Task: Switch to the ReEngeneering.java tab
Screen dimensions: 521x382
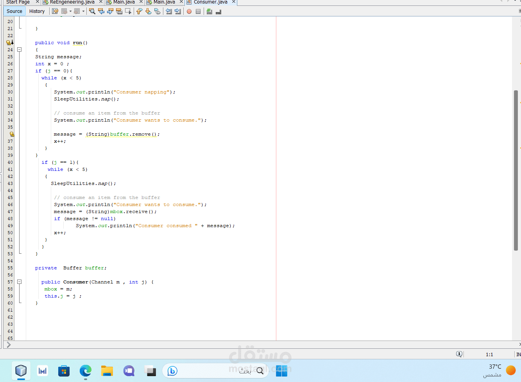Action: pos(72,2)
